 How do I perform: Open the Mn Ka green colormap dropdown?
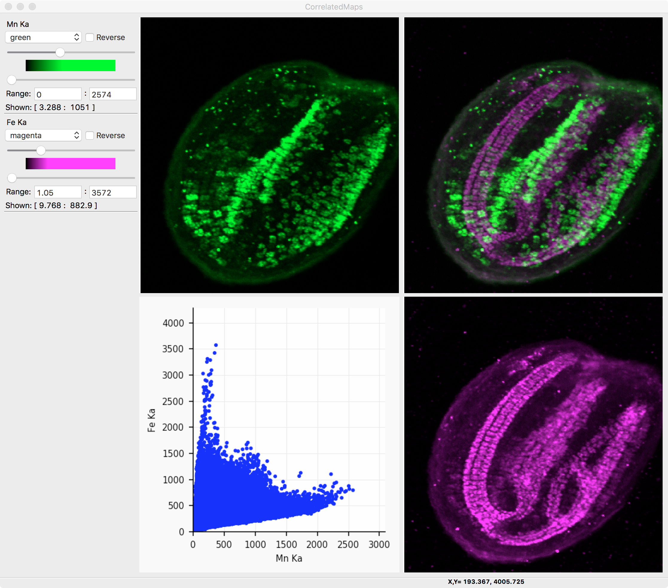click(43, 37)
